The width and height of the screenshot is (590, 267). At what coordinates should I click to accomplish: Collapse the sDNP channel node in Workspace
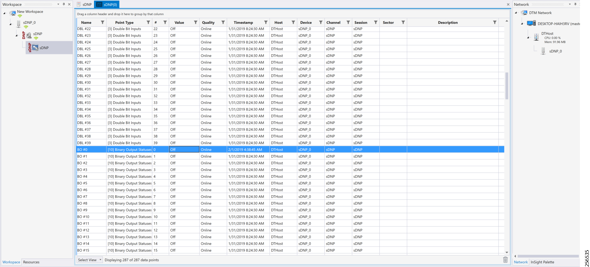point(17,35)
